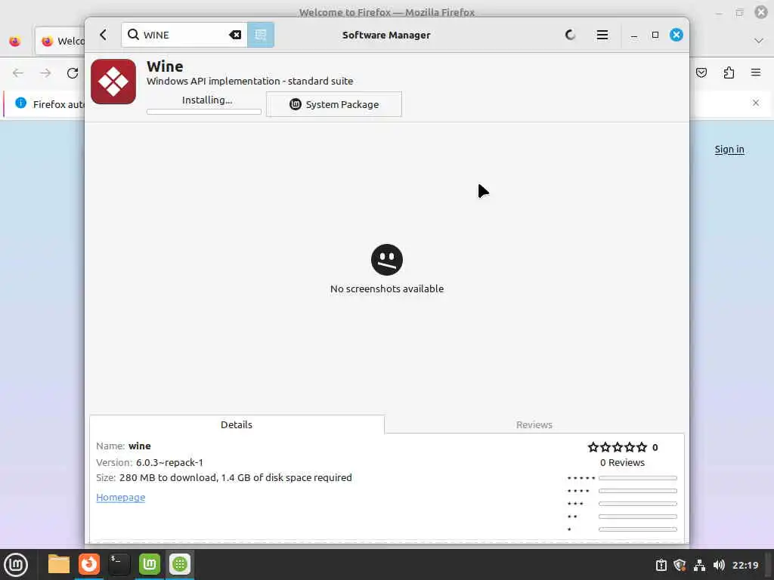Click Software Manager taskbar icon
Image resolution: width=774 pixels, height=580 pixels.
click(x=180, y=564)
